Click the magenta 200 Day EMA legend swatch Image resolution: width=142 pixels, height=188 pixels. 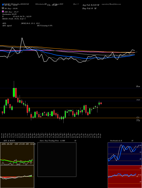3,12
